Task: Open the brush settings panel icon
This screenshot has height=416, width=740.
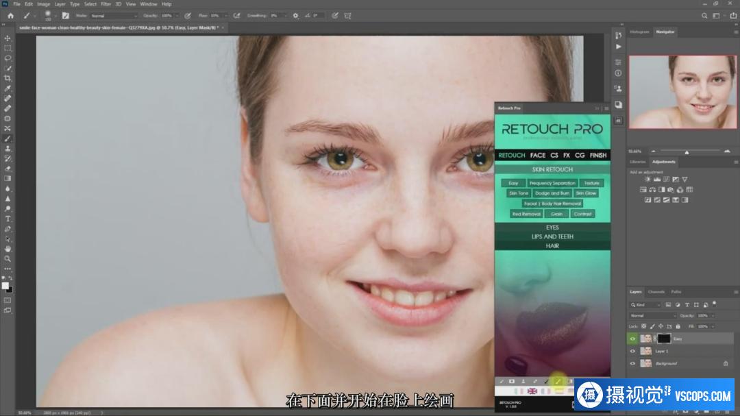Action: coord(66,16)
